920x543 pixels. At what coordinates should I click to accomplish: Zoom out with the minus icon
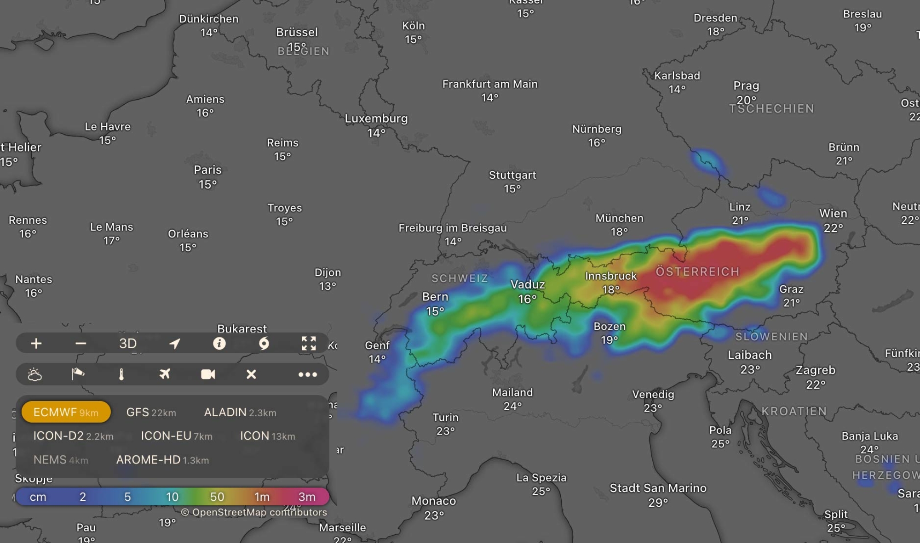[x=81, y=344]
